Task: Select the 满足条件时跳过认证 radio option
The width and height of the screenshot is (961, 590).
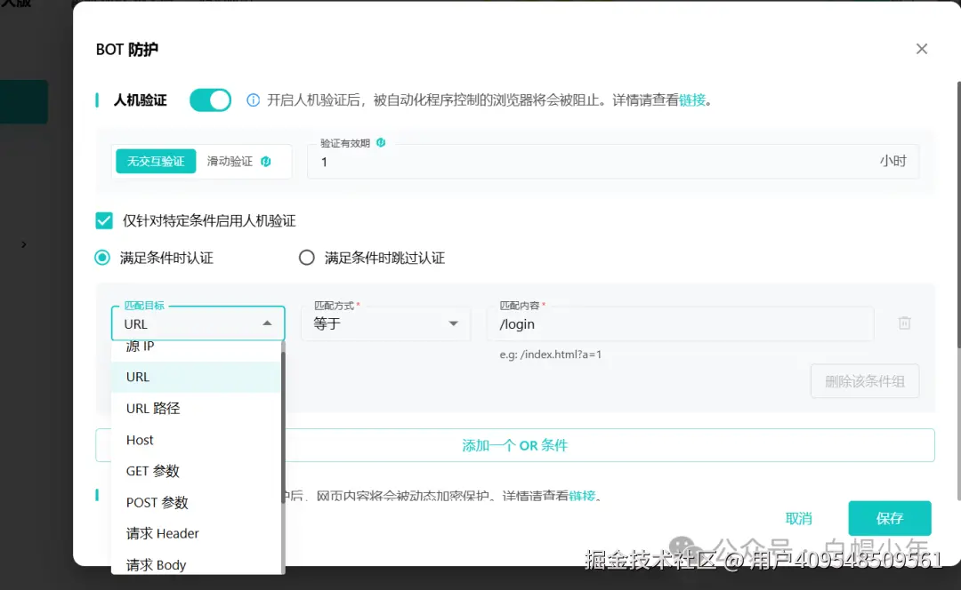Action: pos(306,257)
